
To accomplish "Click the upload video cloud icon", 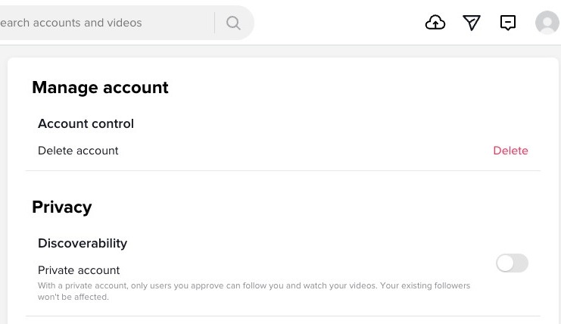I will (x=435, y=23).
